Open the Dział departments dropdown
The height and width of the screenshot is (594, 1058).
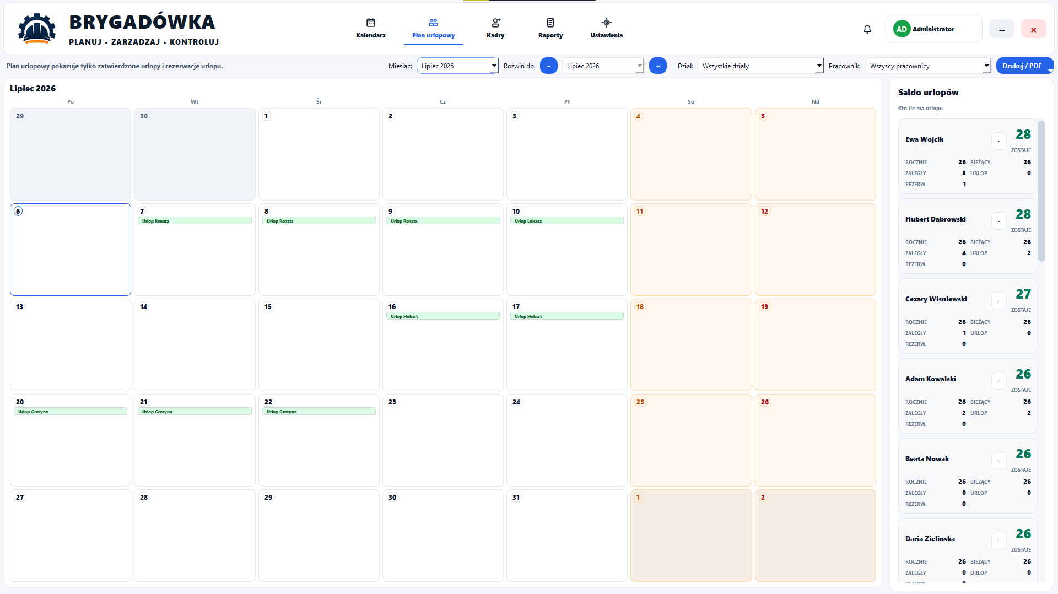point(760,66)
